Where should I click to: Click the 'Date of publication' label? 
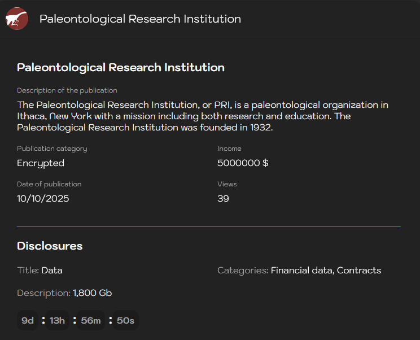49,184
